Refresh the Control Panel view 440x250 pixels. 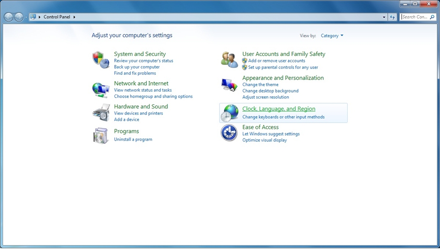point(392,17)
